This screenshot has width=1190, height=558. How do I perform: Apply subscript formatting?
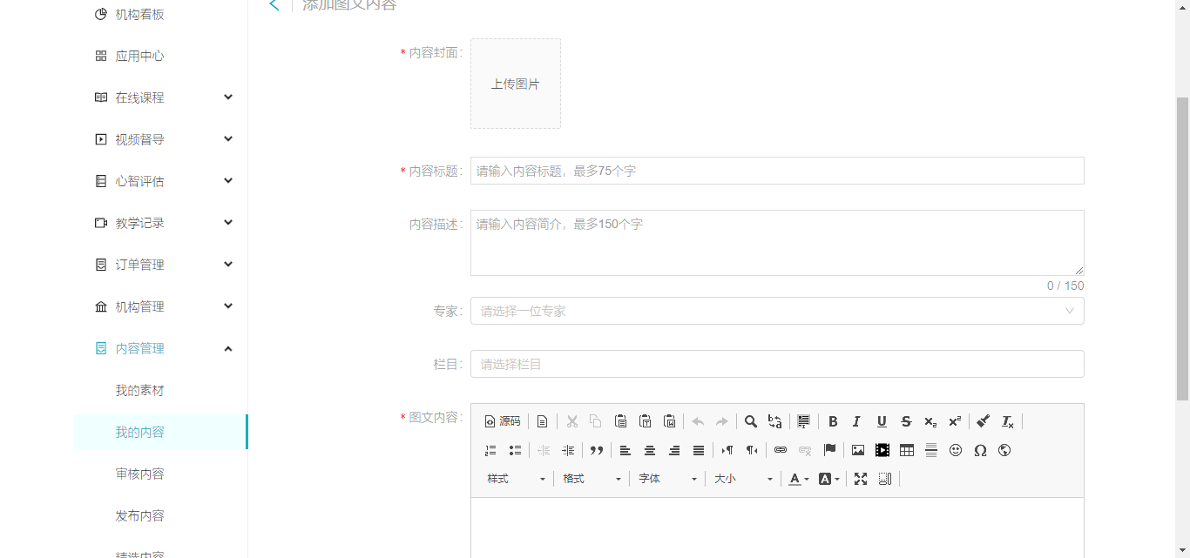click(x=930, y=421)
